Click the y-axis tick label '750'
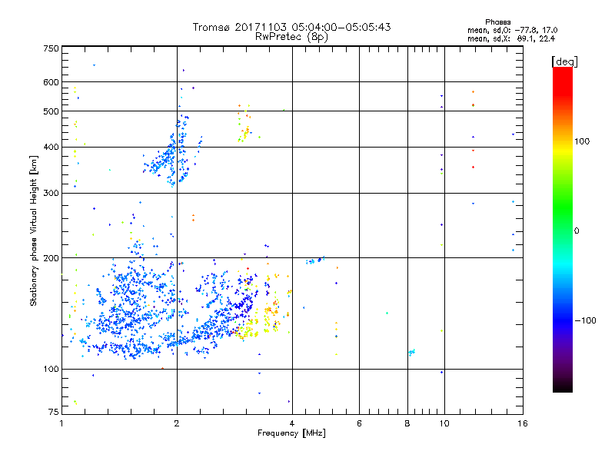 pyautogui.click(x=51, y=48)
